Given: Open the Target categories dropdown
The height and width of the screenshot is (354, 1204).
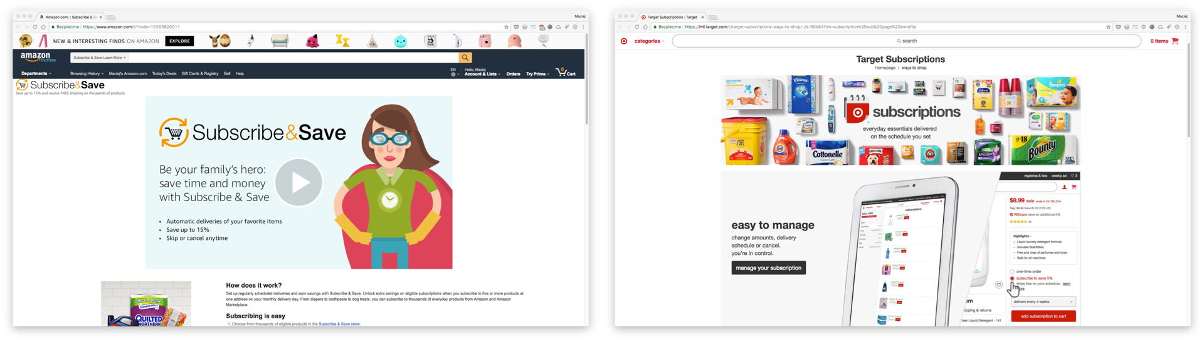Looking at the screenshot, I should (648, 41).
